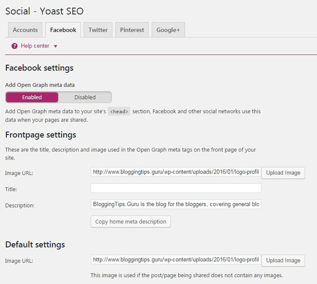Set Open Graph meta data to Enabled
Screen dimensions: 317x284
pos(32,97)
